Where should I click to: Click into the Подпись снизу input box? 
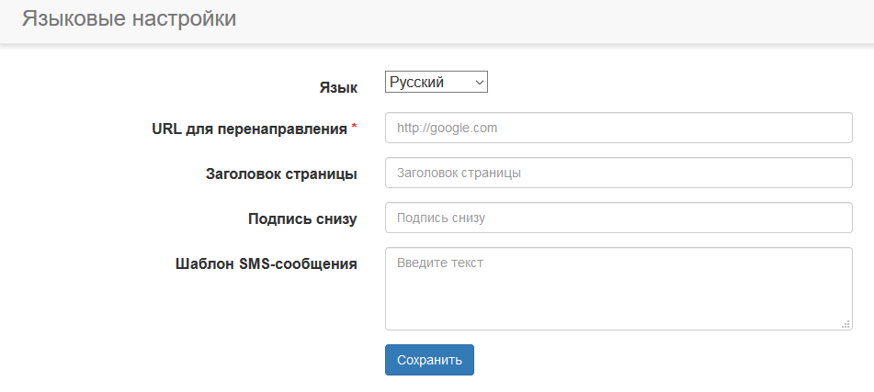(x=619, y=218)
